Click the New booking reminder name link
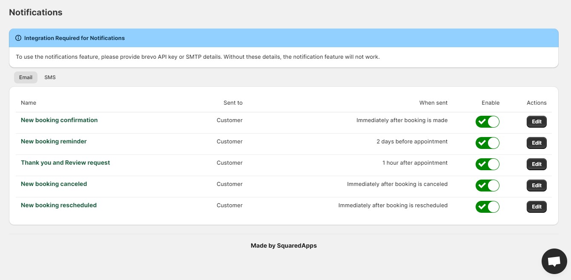The image size is (571, 280). [x=54, y=141]
